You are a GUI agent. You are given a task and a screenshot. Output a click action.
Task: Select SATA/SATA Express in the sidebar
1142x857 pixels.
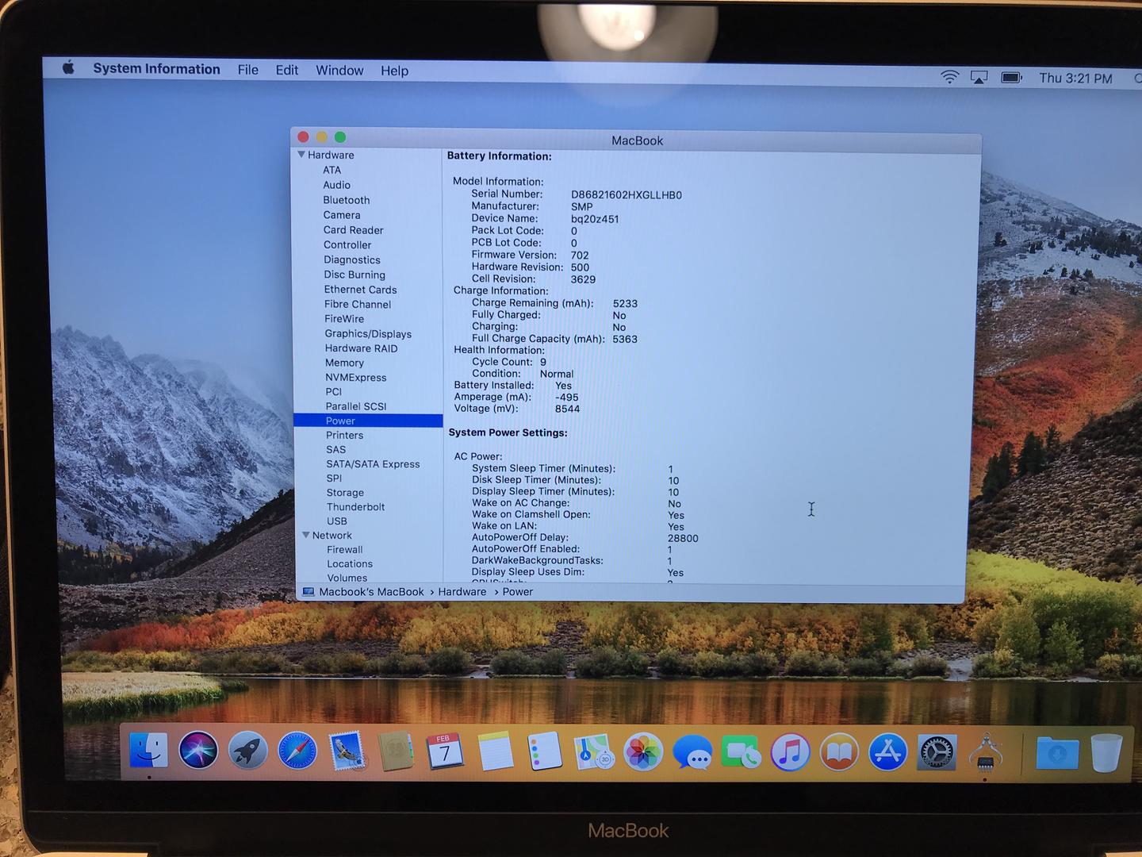pyautogui.click(x=373, y=464)
